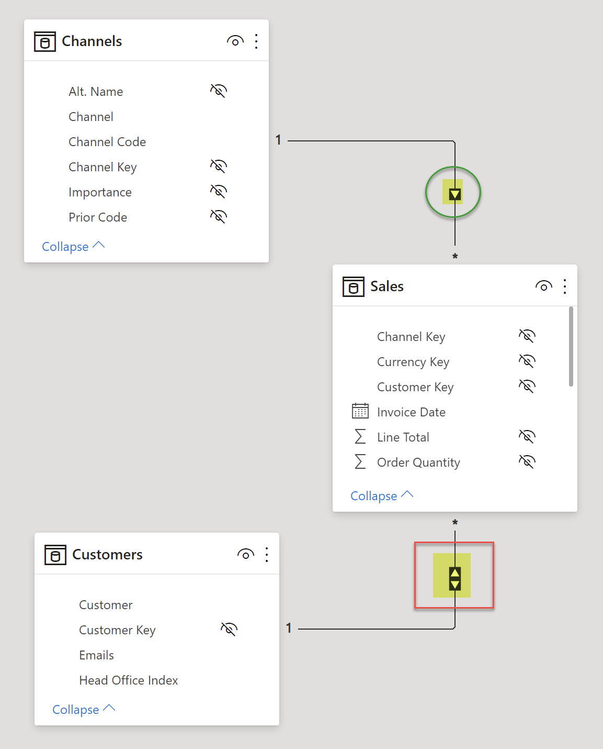Collapse the Customers table

(84, 709)
